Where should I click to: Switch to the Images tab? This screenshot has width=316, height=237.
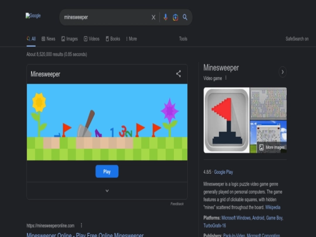(x=70, y=39)
